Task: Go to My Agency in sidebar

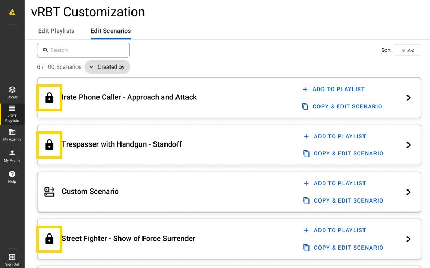Action: click(x=12, y=135)
